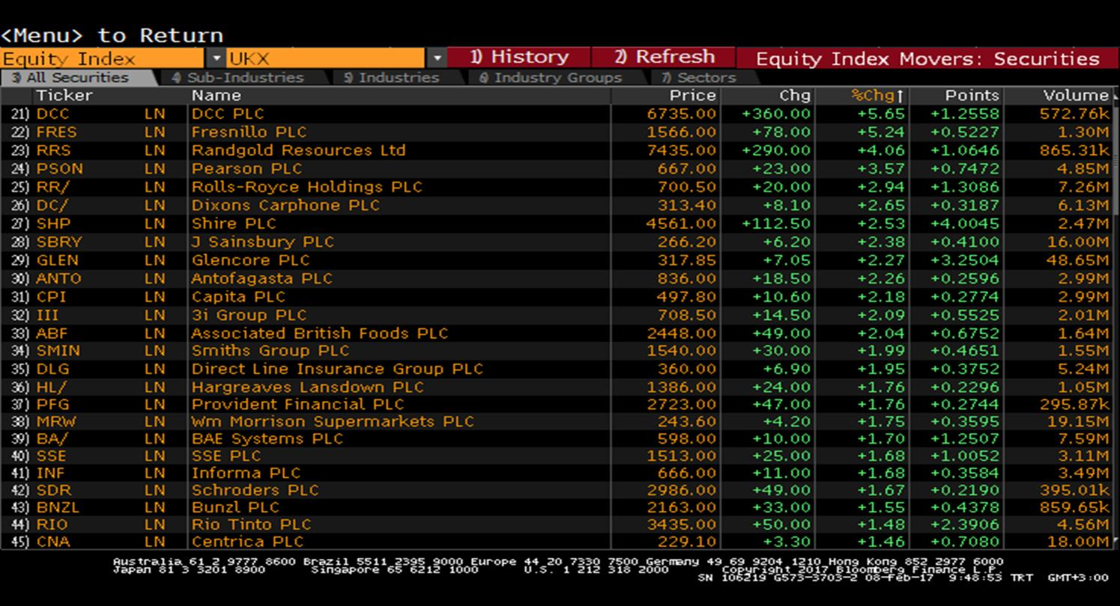Open the Industries tab

[x=393, y=78]
